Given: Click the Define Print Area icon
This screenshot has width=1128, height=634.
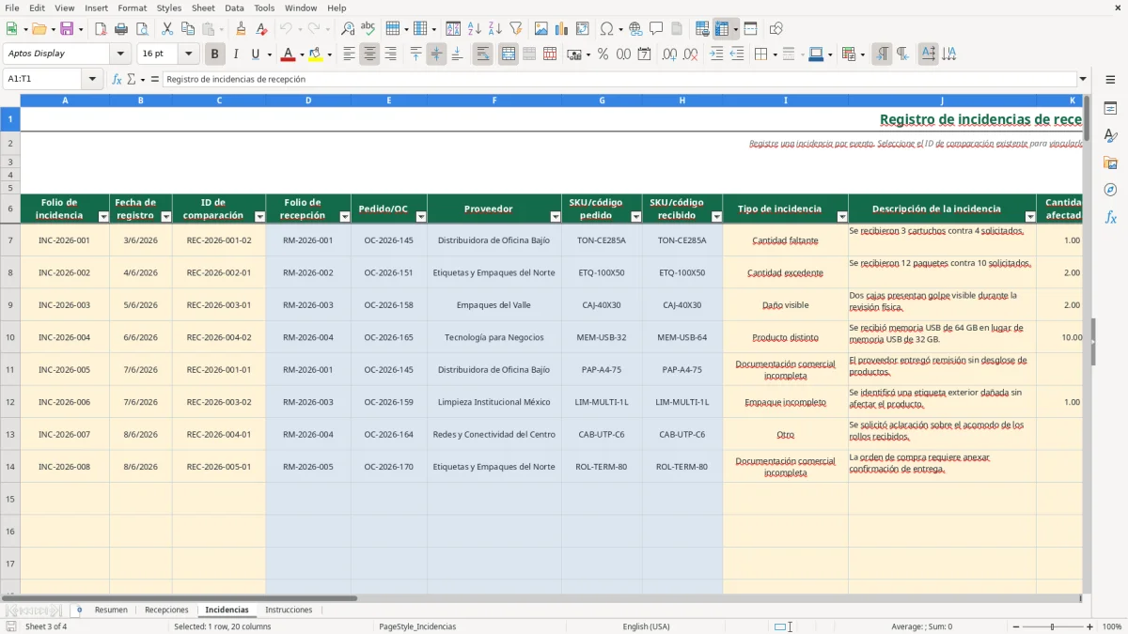Looking at the screenshot, I should (702, 29).
